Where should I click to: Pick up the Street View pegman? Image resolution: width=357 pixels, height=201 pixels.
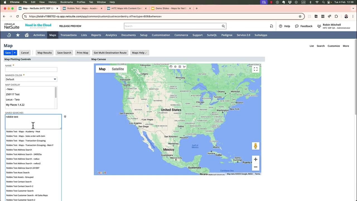click(255, 146)
